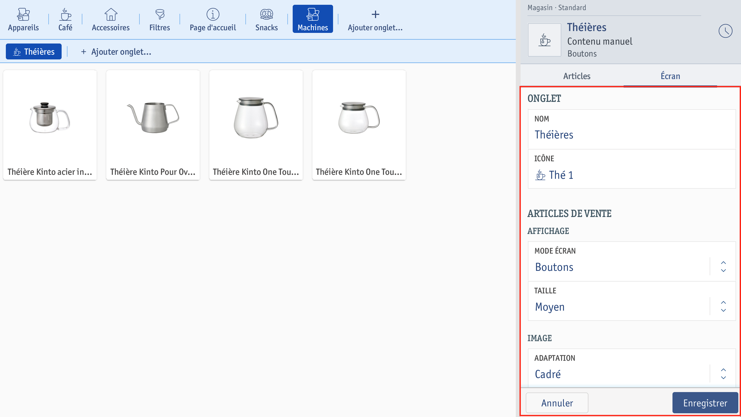
Task: Select the active Machines tab
Action: coord(313,19)
